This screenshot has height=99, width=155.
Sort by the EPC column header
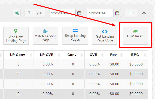tap(136, 55)
